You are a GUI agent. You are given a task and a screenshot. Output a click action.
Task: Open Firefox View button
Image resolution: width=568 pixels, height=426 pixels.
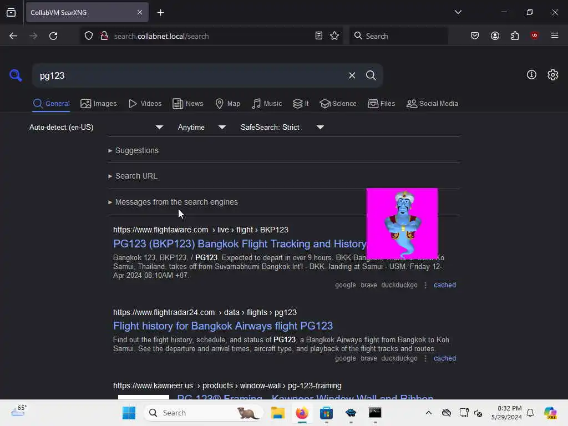click(11, 12)
